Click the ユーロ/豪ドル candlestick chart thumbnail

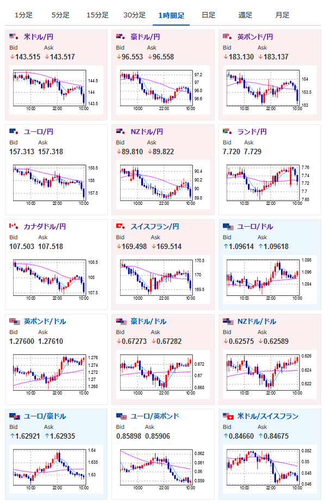[57, 469]
